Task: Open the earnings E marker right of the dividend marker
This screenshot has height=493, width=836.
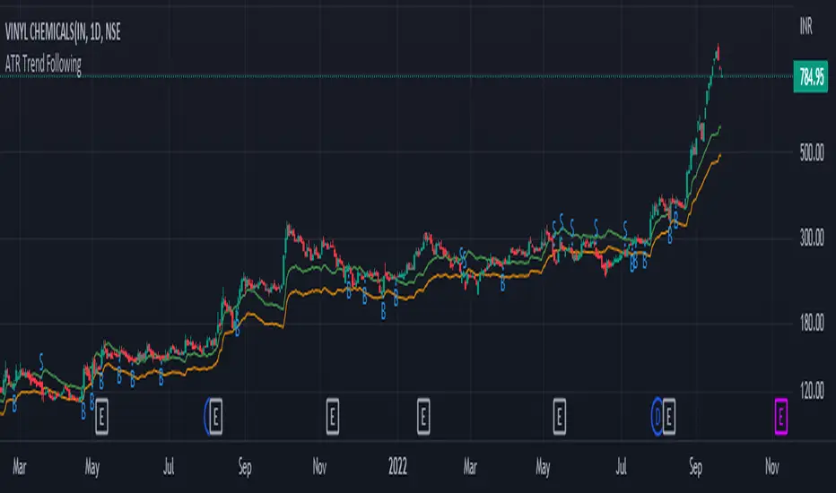Action: pyautogui.click(x=669, y=416)
